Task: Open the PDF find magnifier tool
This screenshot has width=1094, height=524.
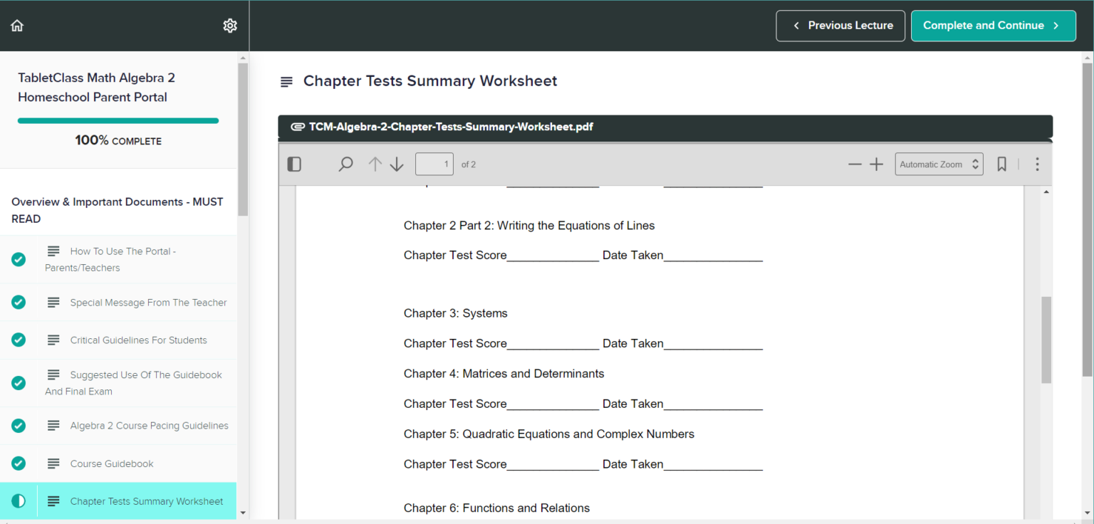Action: pos(345,164)
